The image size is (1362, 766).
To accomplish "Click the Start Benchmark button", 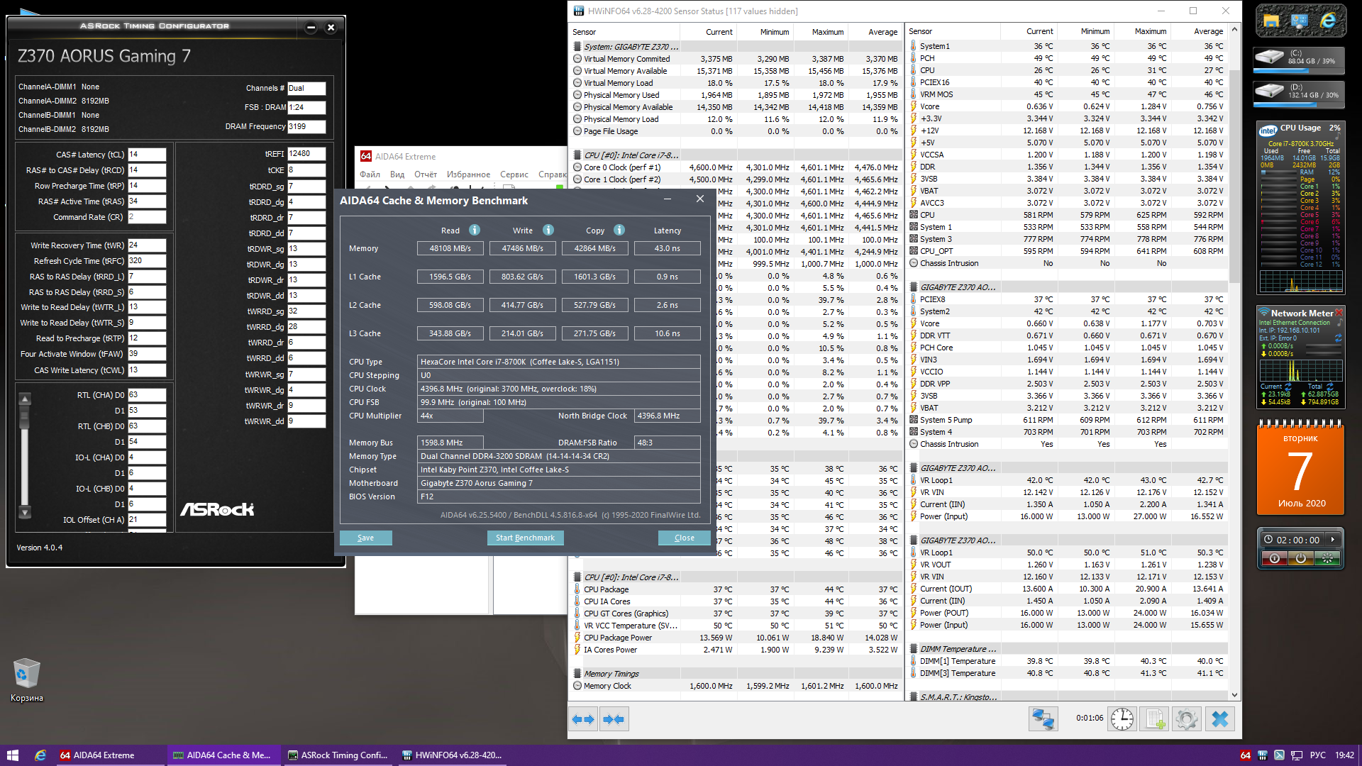I will 525,538.
